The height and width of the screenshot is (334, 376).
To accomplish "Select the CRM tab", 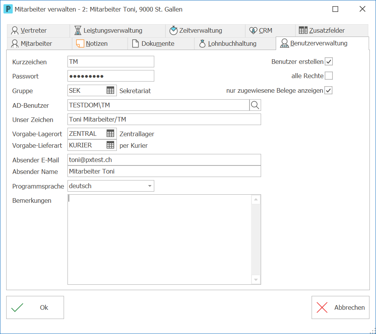I will tap(270, 31).
